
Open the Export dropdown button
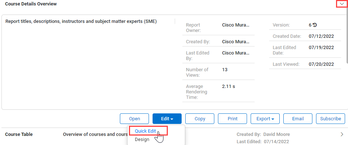coord(265,118)
